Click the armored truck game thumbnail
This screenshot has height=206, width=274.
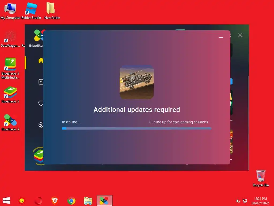click(137, 82)
